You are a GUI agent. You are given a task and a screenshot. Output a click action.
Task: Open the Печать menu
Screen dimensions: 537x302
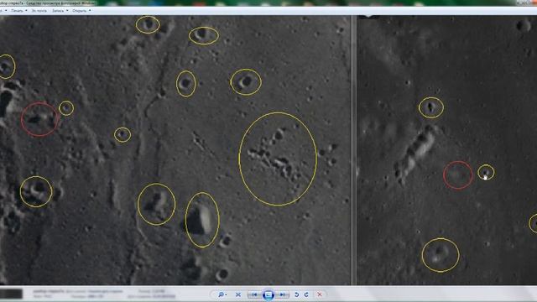click(x=18, y=11)
